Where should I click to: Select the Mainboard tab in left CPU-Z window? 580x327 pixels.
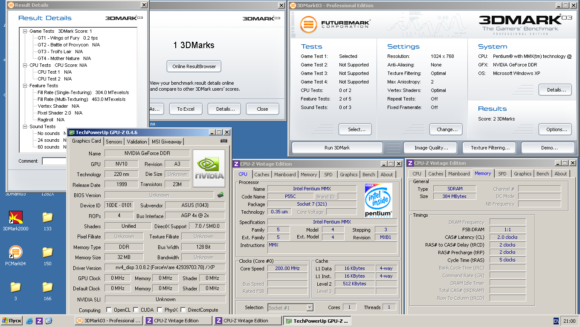285,175
